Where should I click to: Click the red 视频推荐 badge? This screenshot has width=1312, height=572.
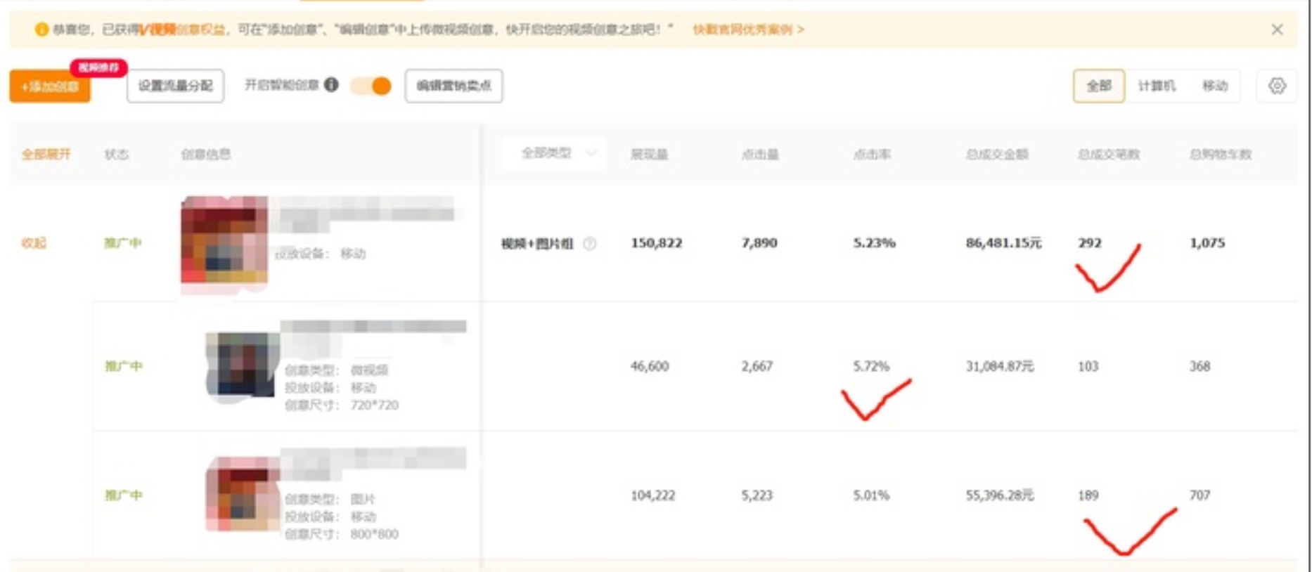[x=98, y=67]
